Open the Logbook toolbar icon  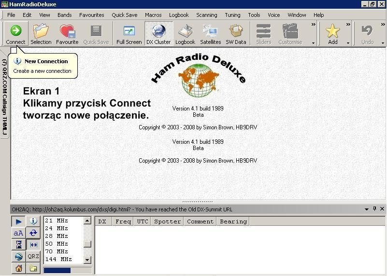tap(185, 34)
